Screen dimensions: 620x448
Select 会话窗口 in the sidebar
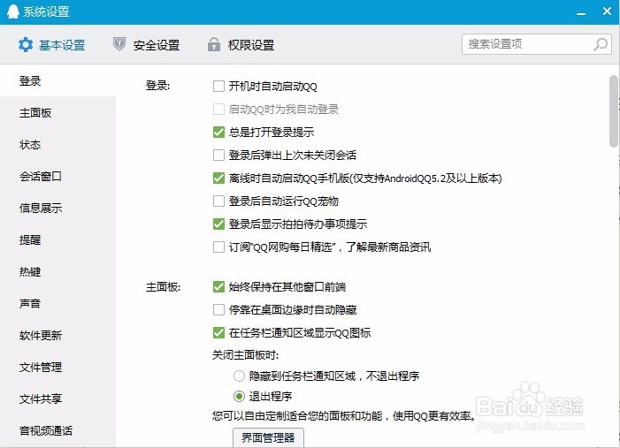57,176
